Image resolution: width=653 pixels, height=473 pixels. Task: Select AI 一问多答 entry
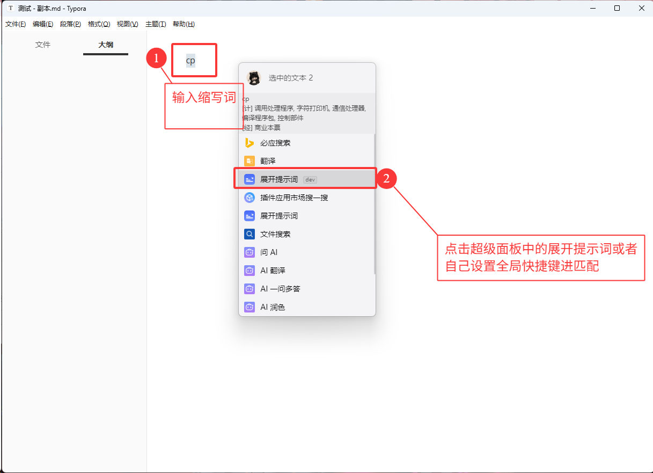[306, 289]
